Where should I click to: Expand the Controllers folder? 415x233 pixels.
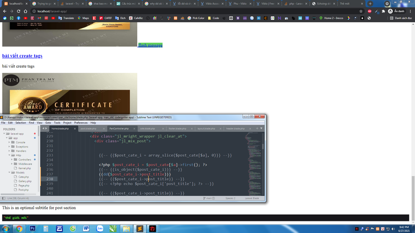click(12, 160)
